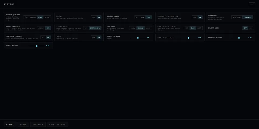Set Render Quality to MEDIUM
The image size is (259, 129).
click(33, 17)
